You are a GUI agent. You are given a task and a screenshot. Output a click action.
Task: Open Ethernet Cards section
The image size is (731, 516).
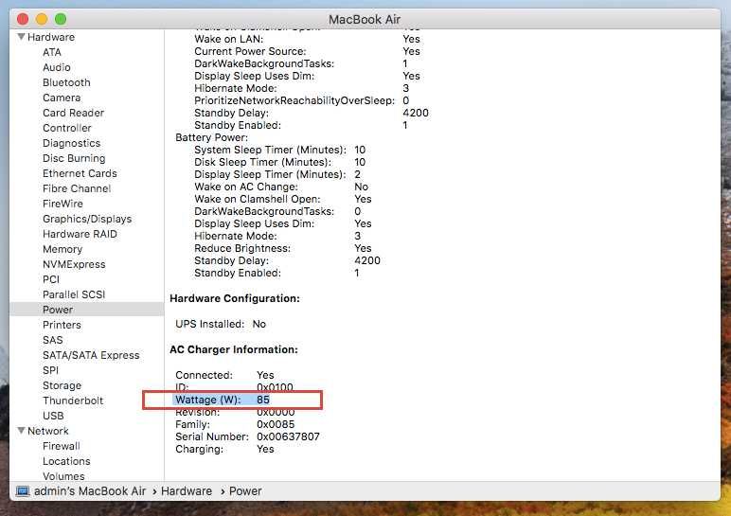coord(80,173)
